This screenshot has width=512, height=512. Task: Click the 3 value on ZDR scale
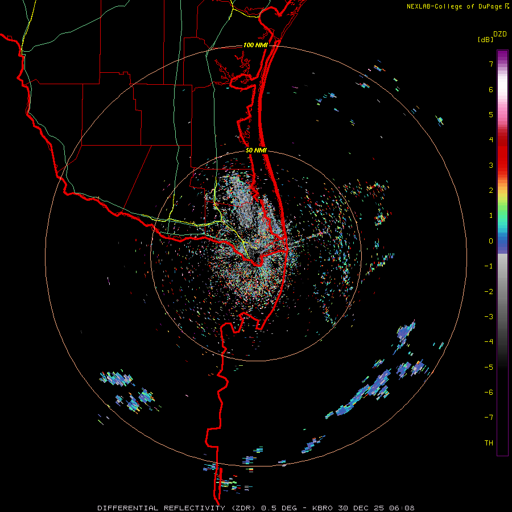(x=491, y=165)
